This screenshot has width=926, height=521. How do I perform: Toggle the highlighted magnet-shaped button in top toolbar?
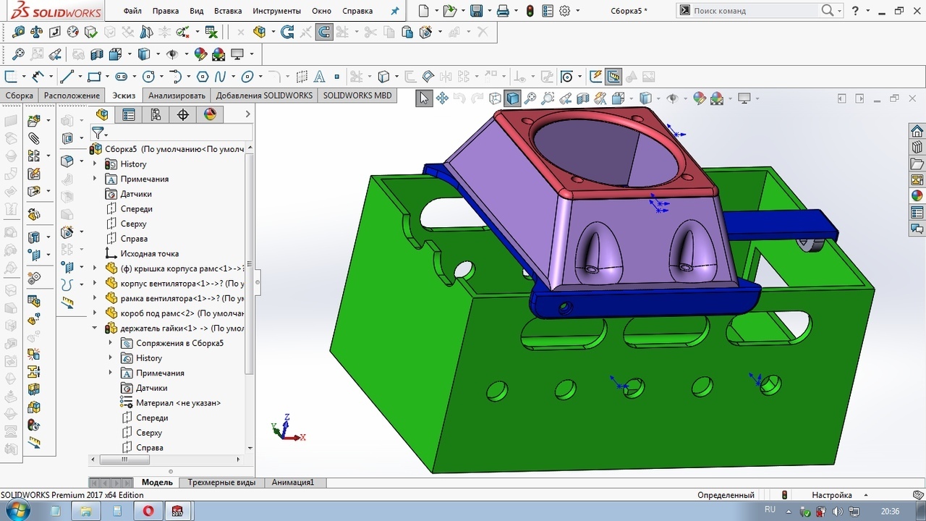tap(324, 32)
